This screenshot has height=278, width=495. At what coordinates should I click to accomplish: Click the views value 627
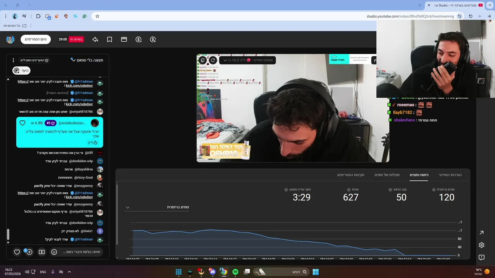[351, 197]
